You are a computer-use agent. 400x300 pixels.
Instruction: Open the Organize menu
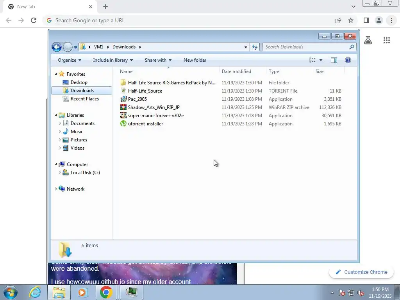click(x=70, y=60)
